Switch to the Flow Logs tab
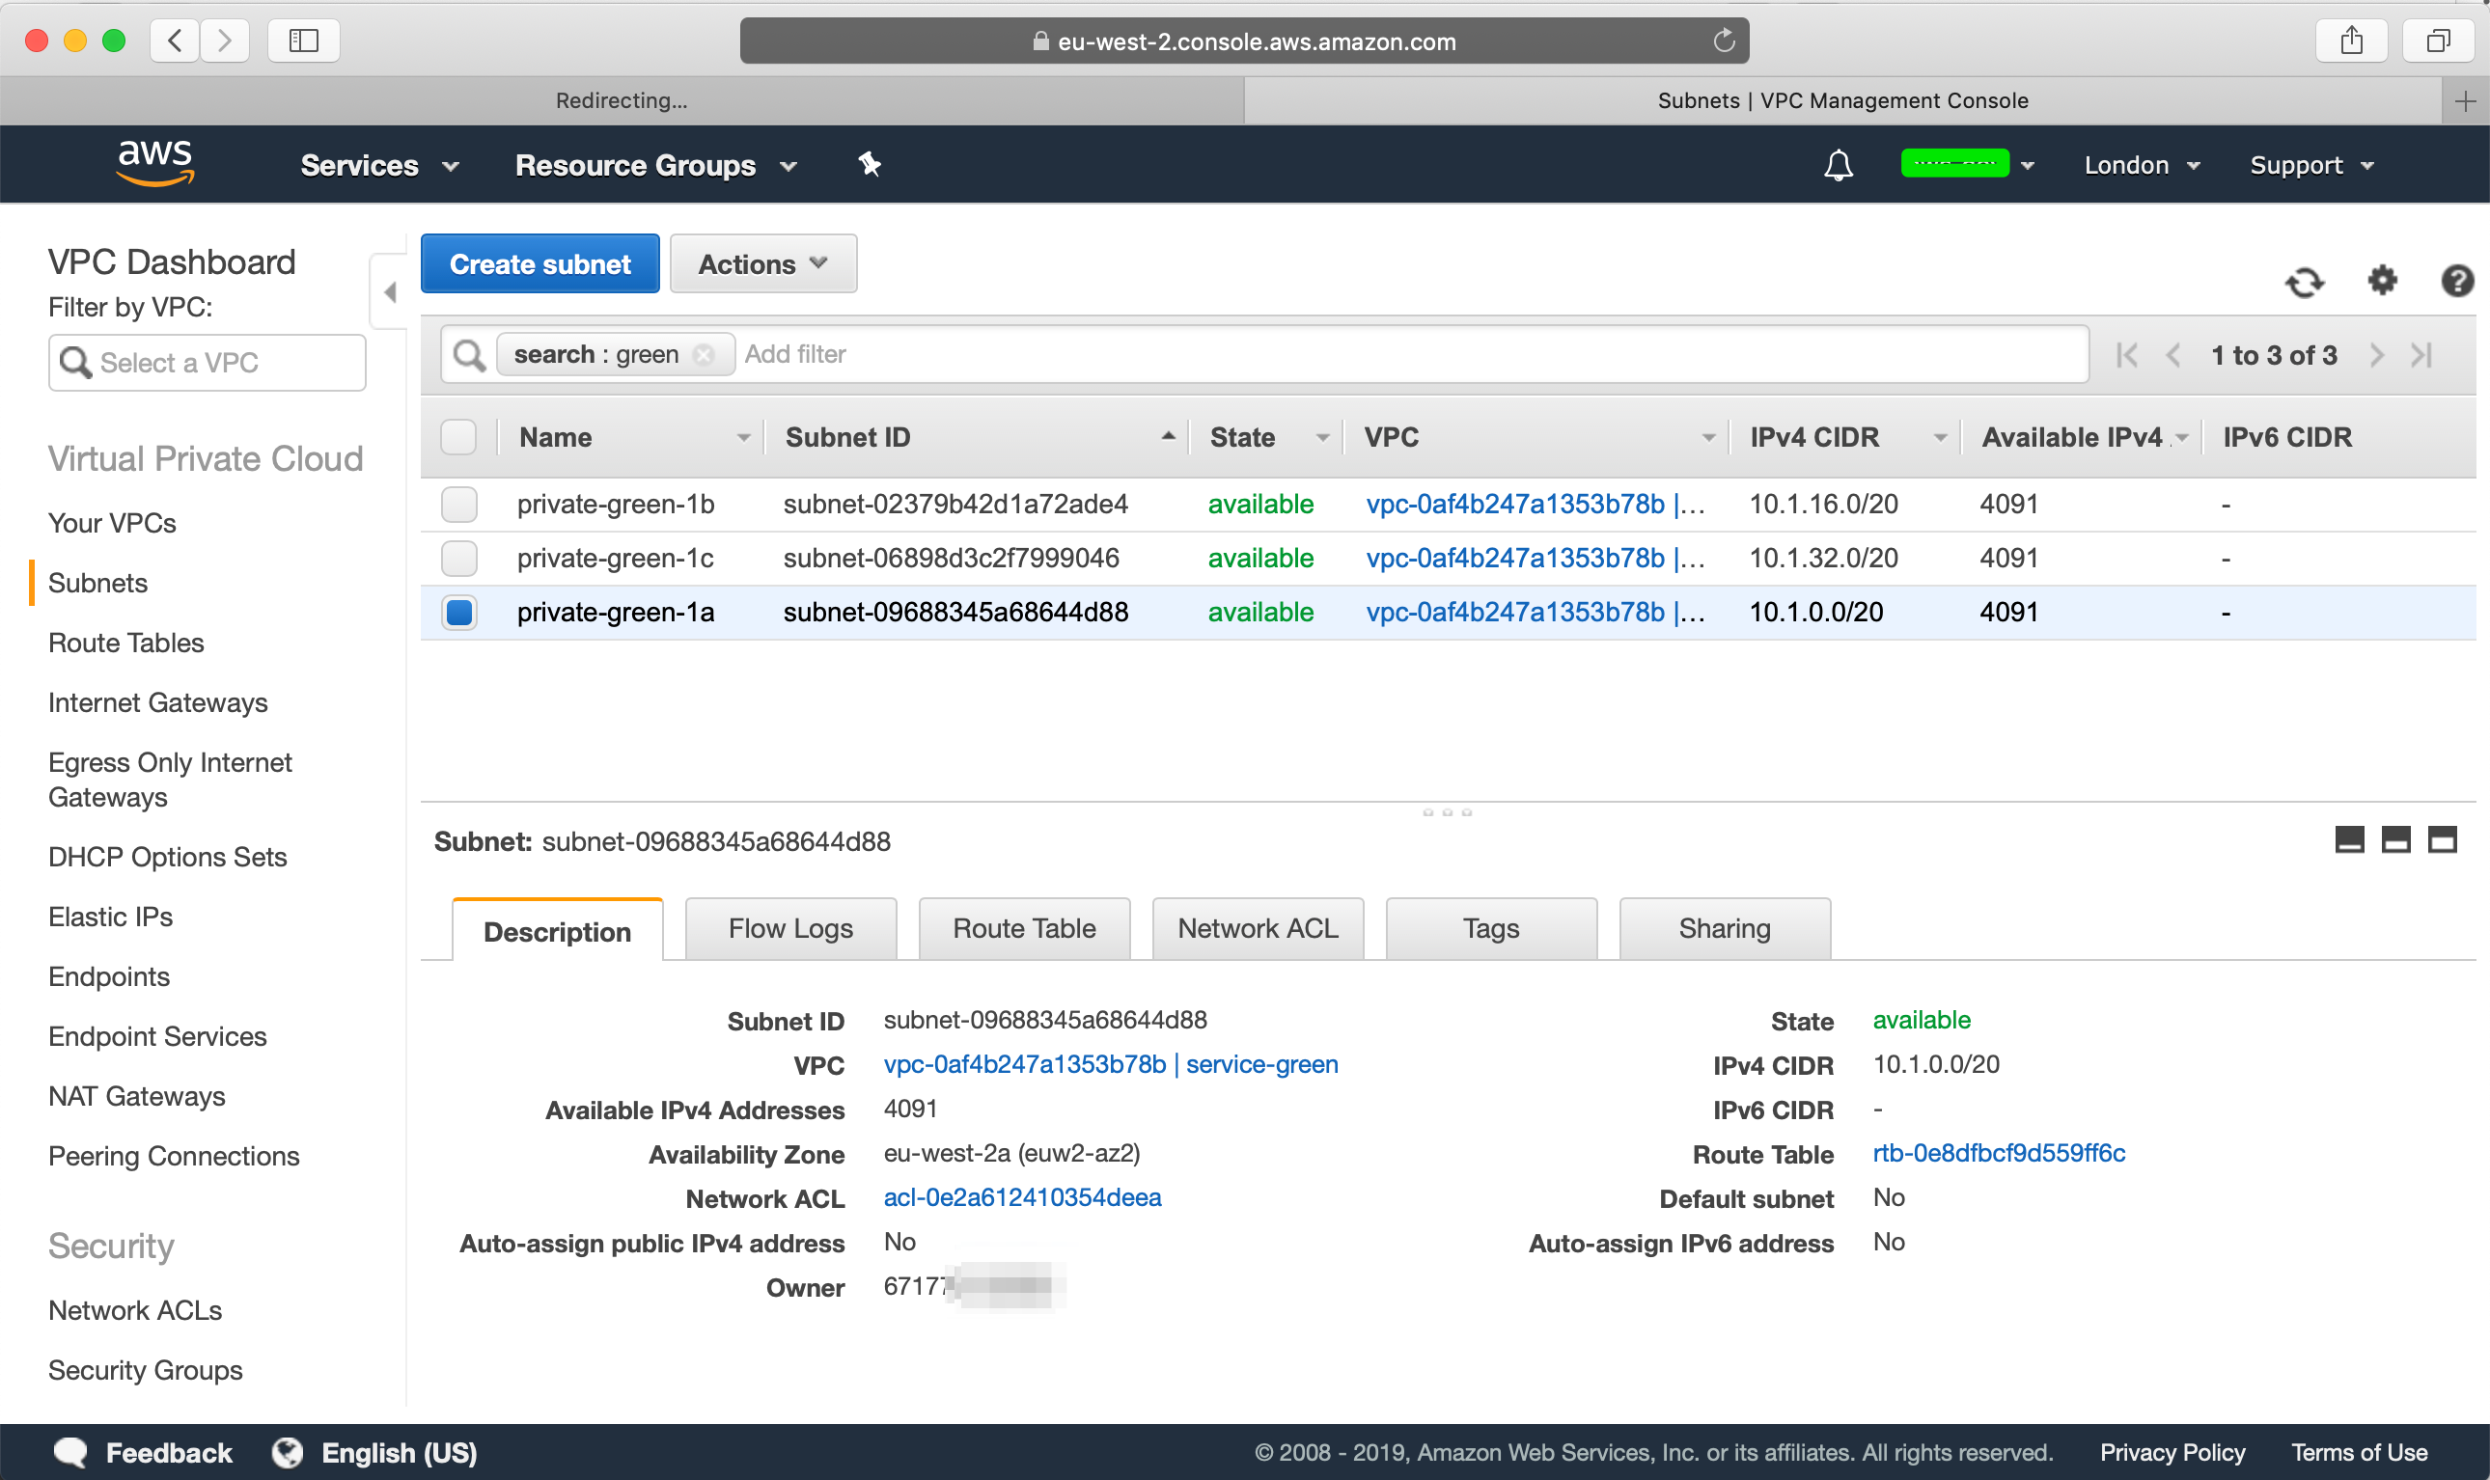 click(x=791, y=928)
